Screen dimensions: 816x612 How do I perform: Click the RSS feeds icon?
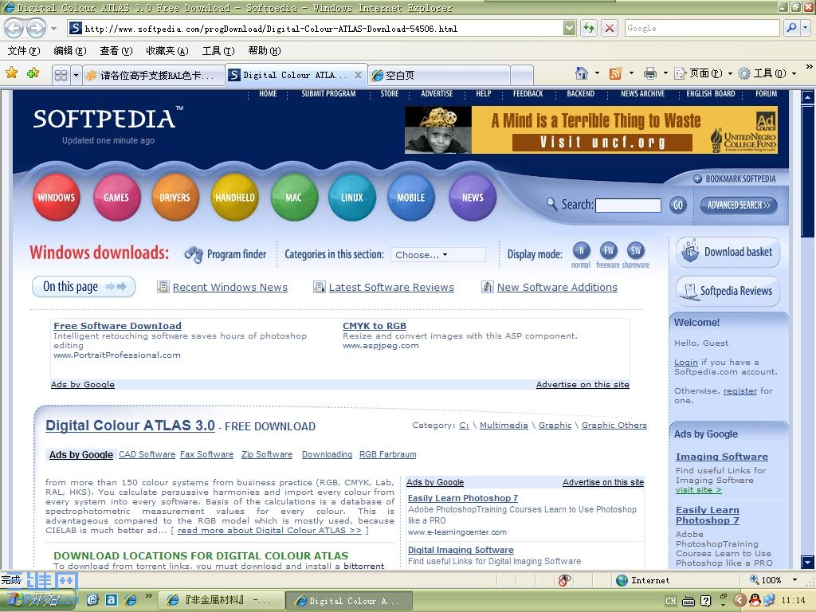pyautogui.click(x=616, y=73)
